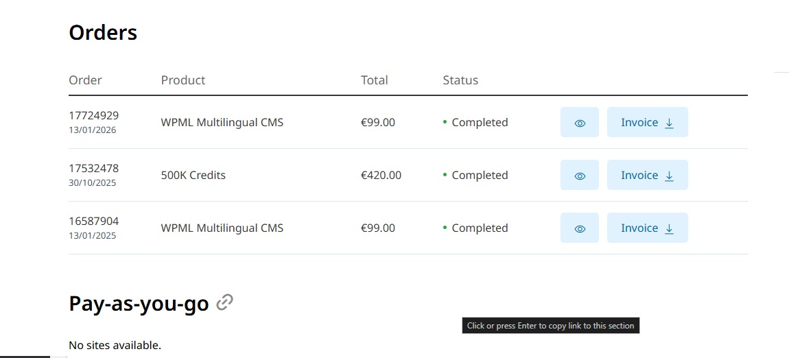
Task: Download invoice for order 17724929
Action: click(647, 123)
